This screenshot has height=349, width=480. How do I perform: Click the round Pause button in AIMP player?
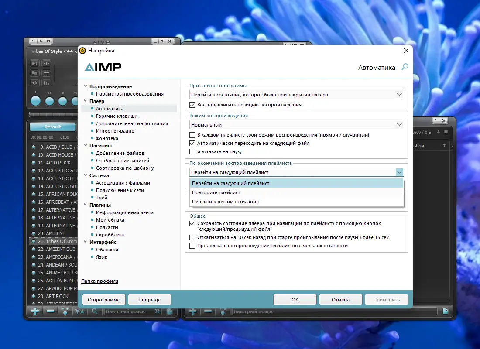[49, 101]
